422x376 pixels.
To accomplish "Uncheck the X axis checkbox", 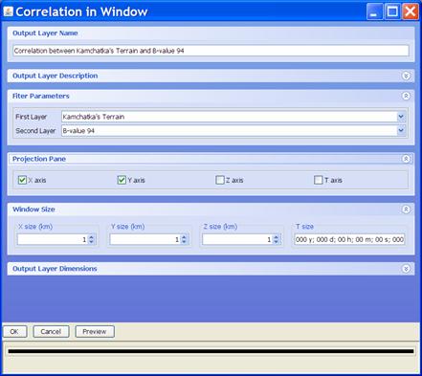I will [22, 180].
